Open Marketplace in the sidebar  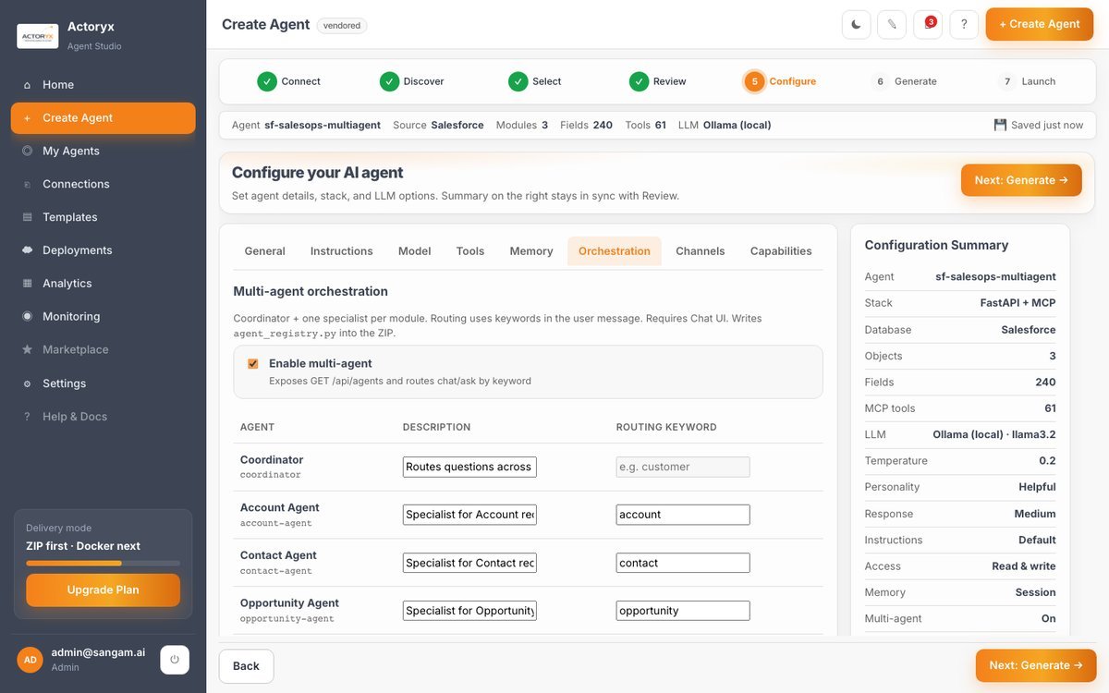point(103,349)
